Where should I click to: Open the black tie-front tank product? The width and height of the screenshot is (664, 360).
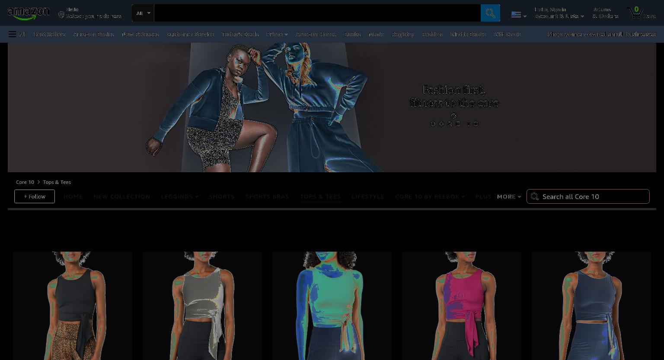coord(73,306)
